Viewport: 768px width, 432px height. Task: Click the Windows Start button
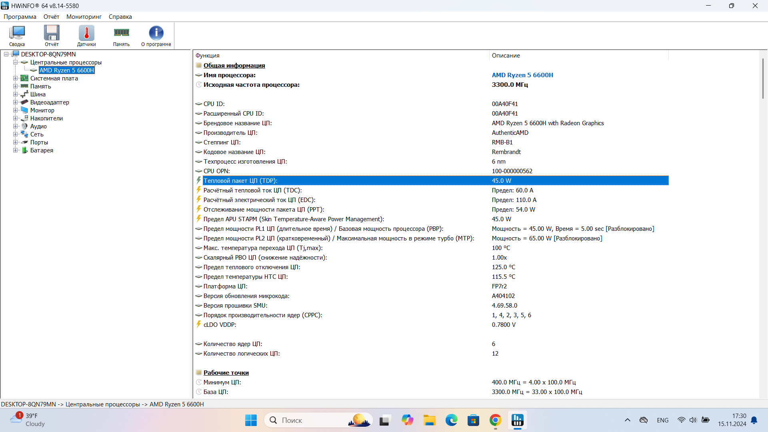click(x=251, y=420)
